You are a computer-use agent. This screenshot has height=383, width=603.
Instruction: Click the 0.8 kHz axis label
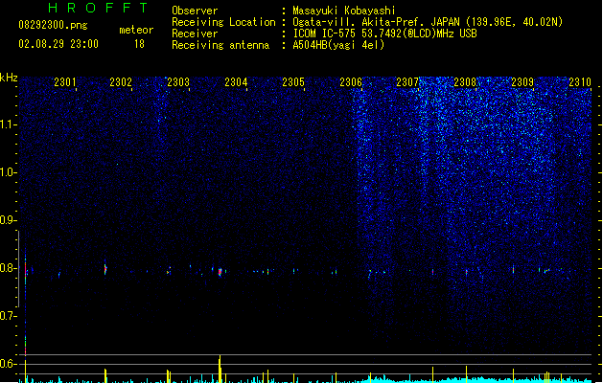pyautogui.click(x=8, y=268)
